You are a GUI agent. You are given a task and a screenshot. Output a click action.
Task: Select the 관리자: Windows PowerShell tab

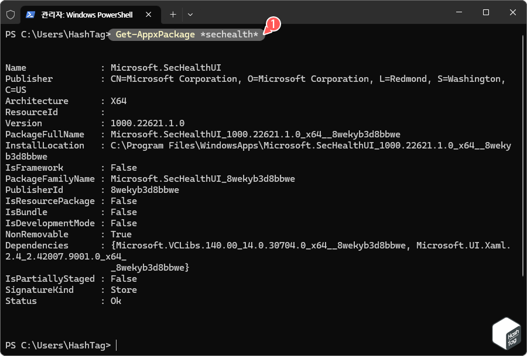(x=91, y=15)
